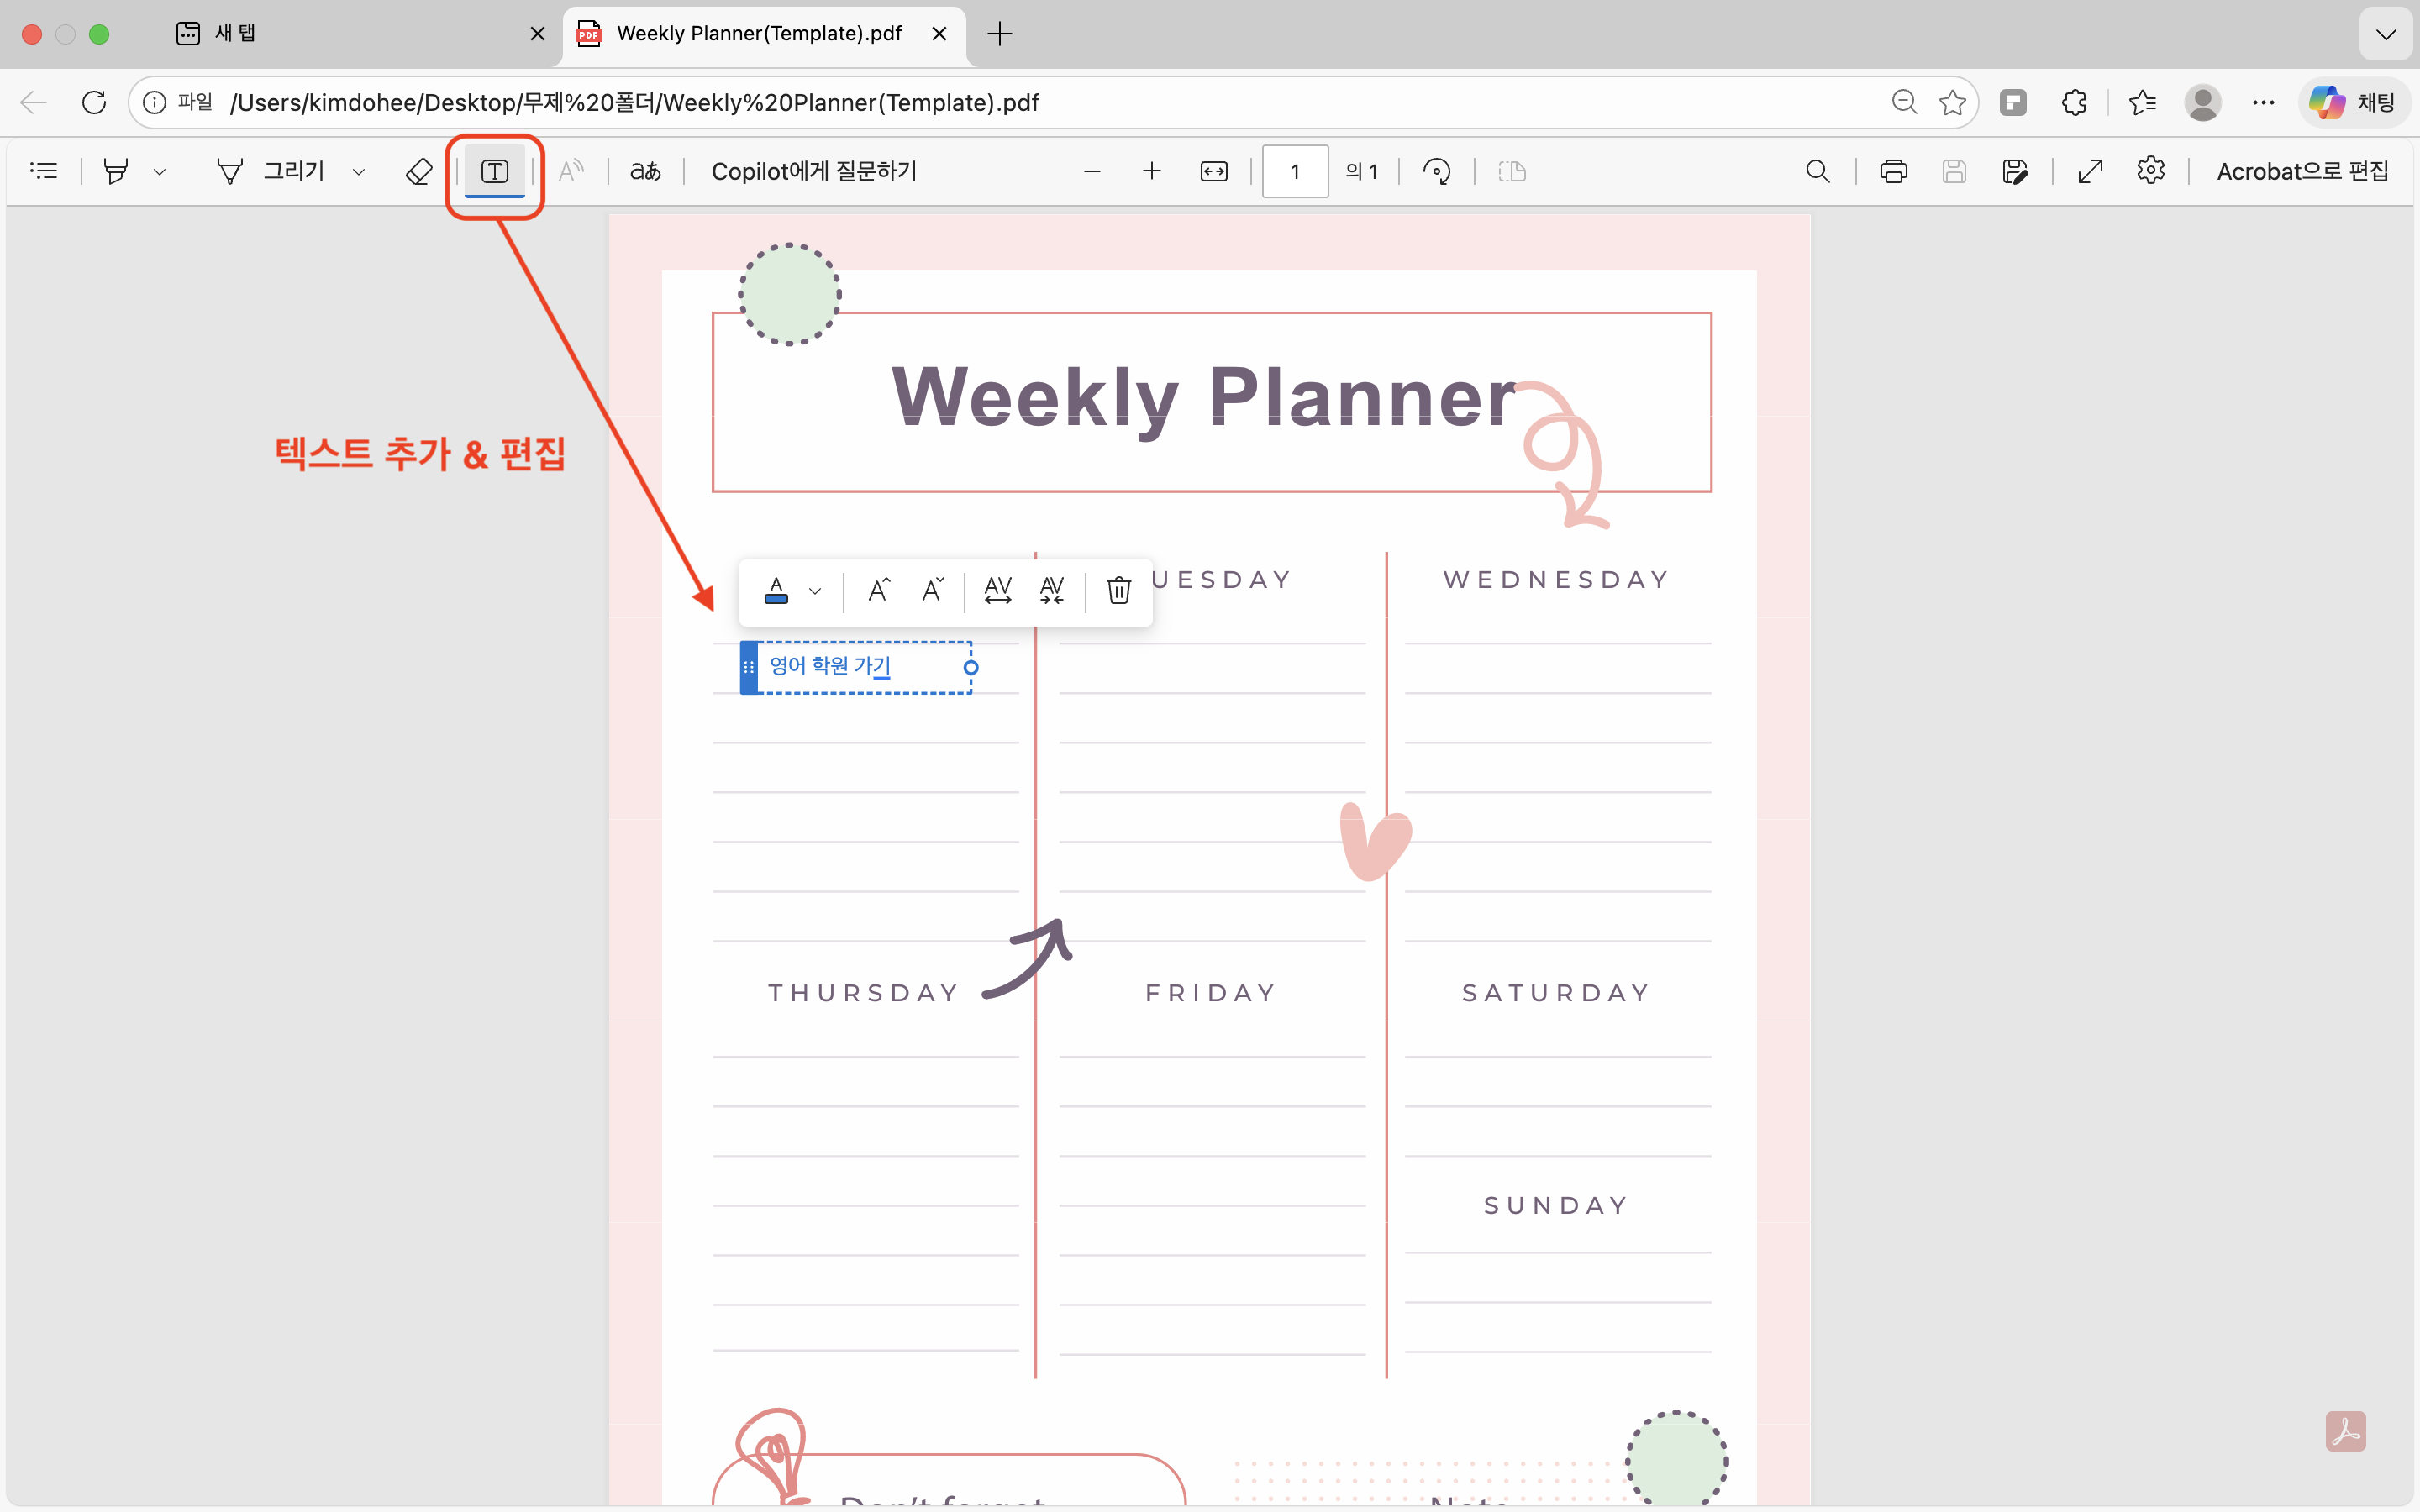Click Copilot에게 질문하기 button

(814, 171)
